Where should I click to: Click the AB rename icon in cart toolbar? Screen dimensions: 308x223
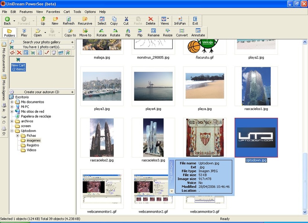click(26, 52)
